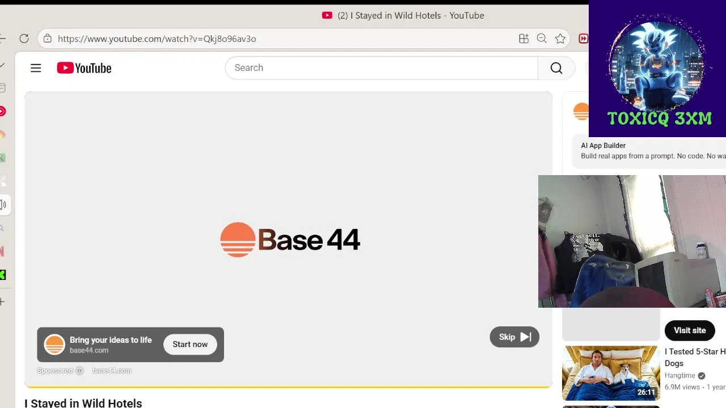The width and height of the screenshot is (726, 408).
Task: Click the speaker audio sidebar icon
Action: (3, 205)
